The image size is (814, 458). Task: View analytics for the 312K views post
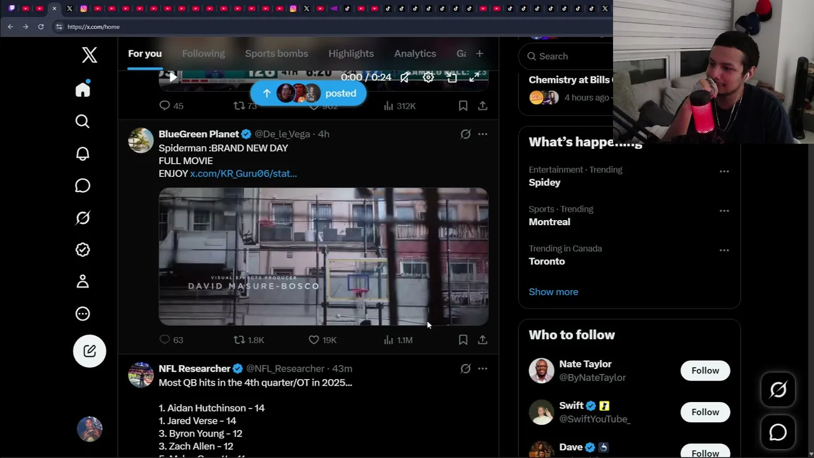tap(399, 106)
